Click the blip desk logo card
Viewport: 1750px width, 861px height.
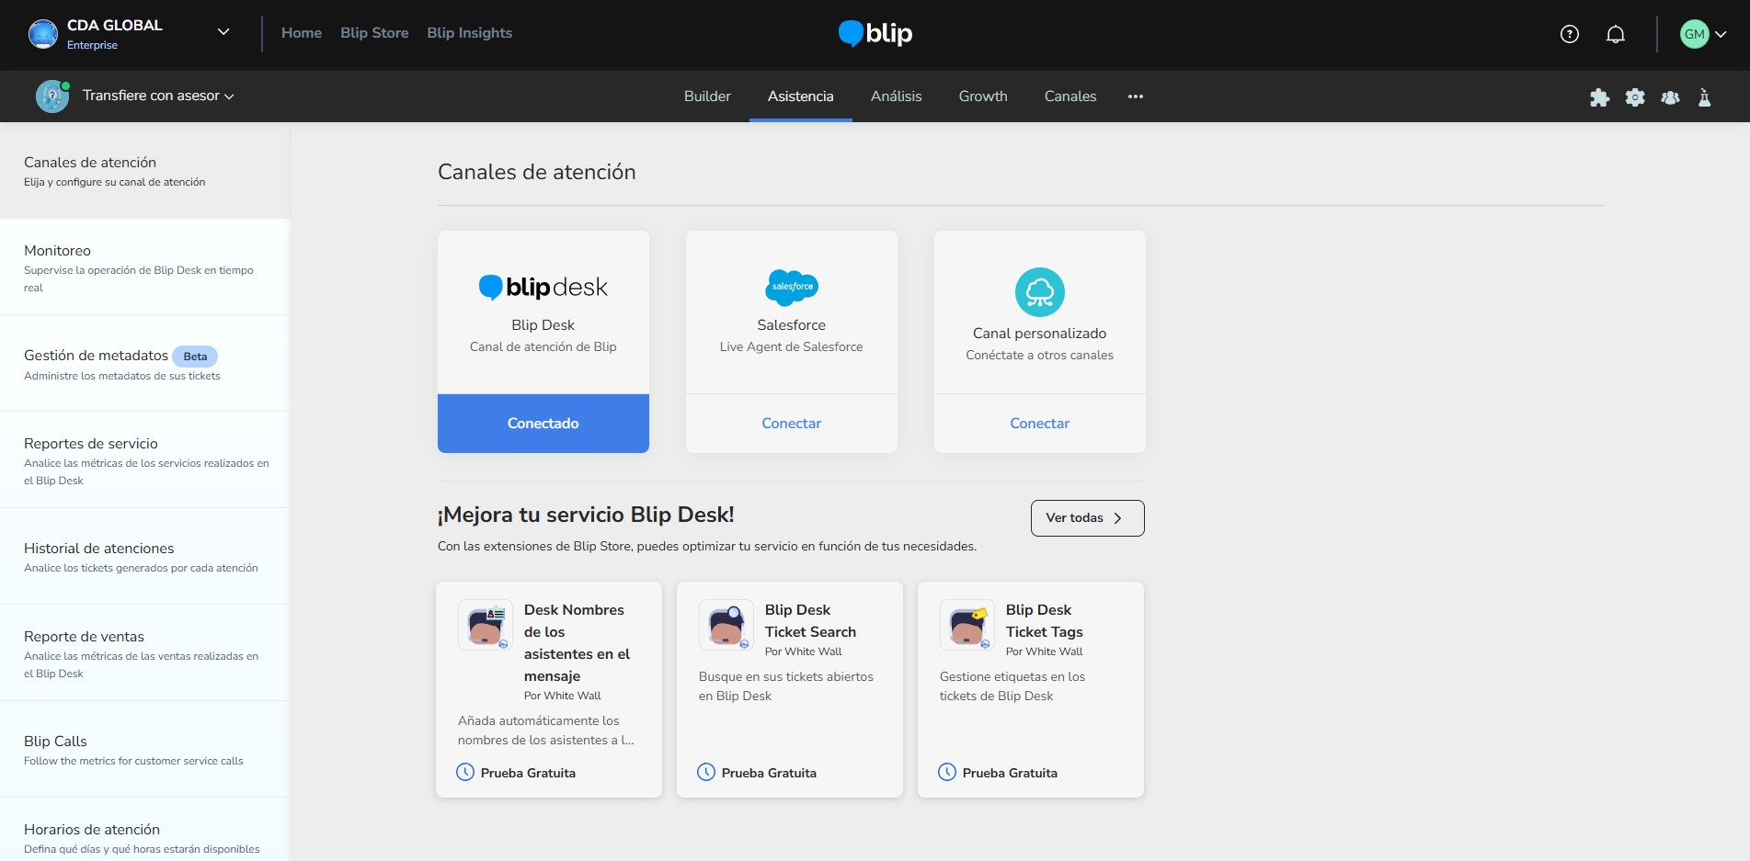(543, 288)
